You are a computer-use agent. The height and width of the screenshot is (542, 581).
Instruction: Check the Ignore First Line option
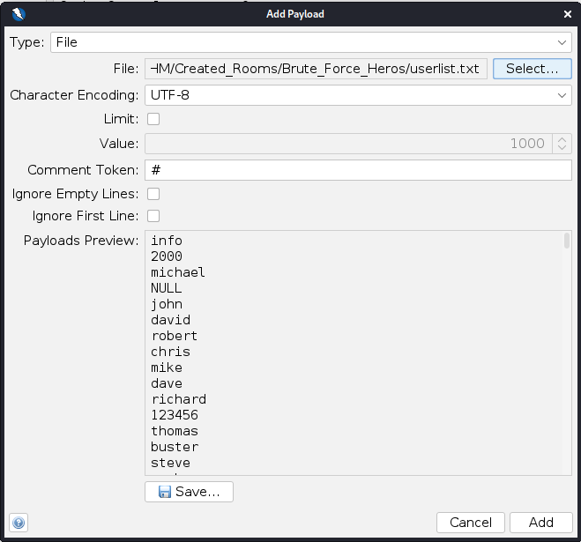tap(153, 216)
